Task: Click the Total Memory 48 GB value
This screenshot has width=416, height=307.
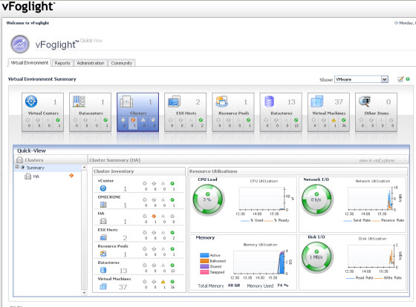Action: [234, 285]
